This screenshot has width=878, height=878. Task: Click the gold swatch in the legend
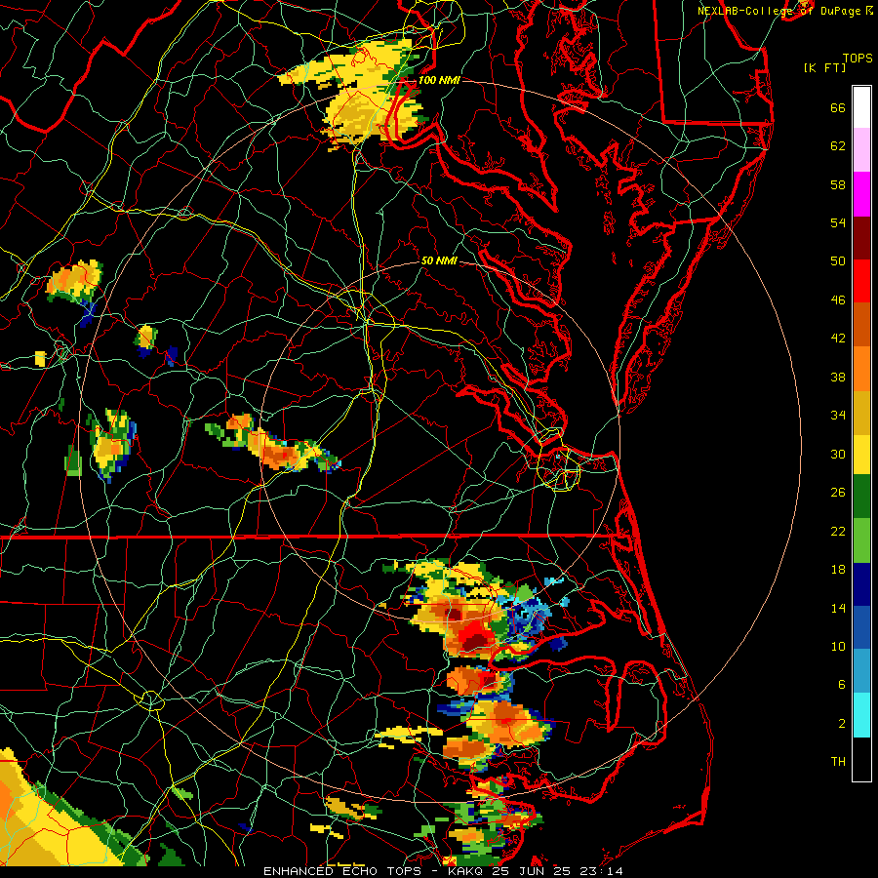click(861, 414)
